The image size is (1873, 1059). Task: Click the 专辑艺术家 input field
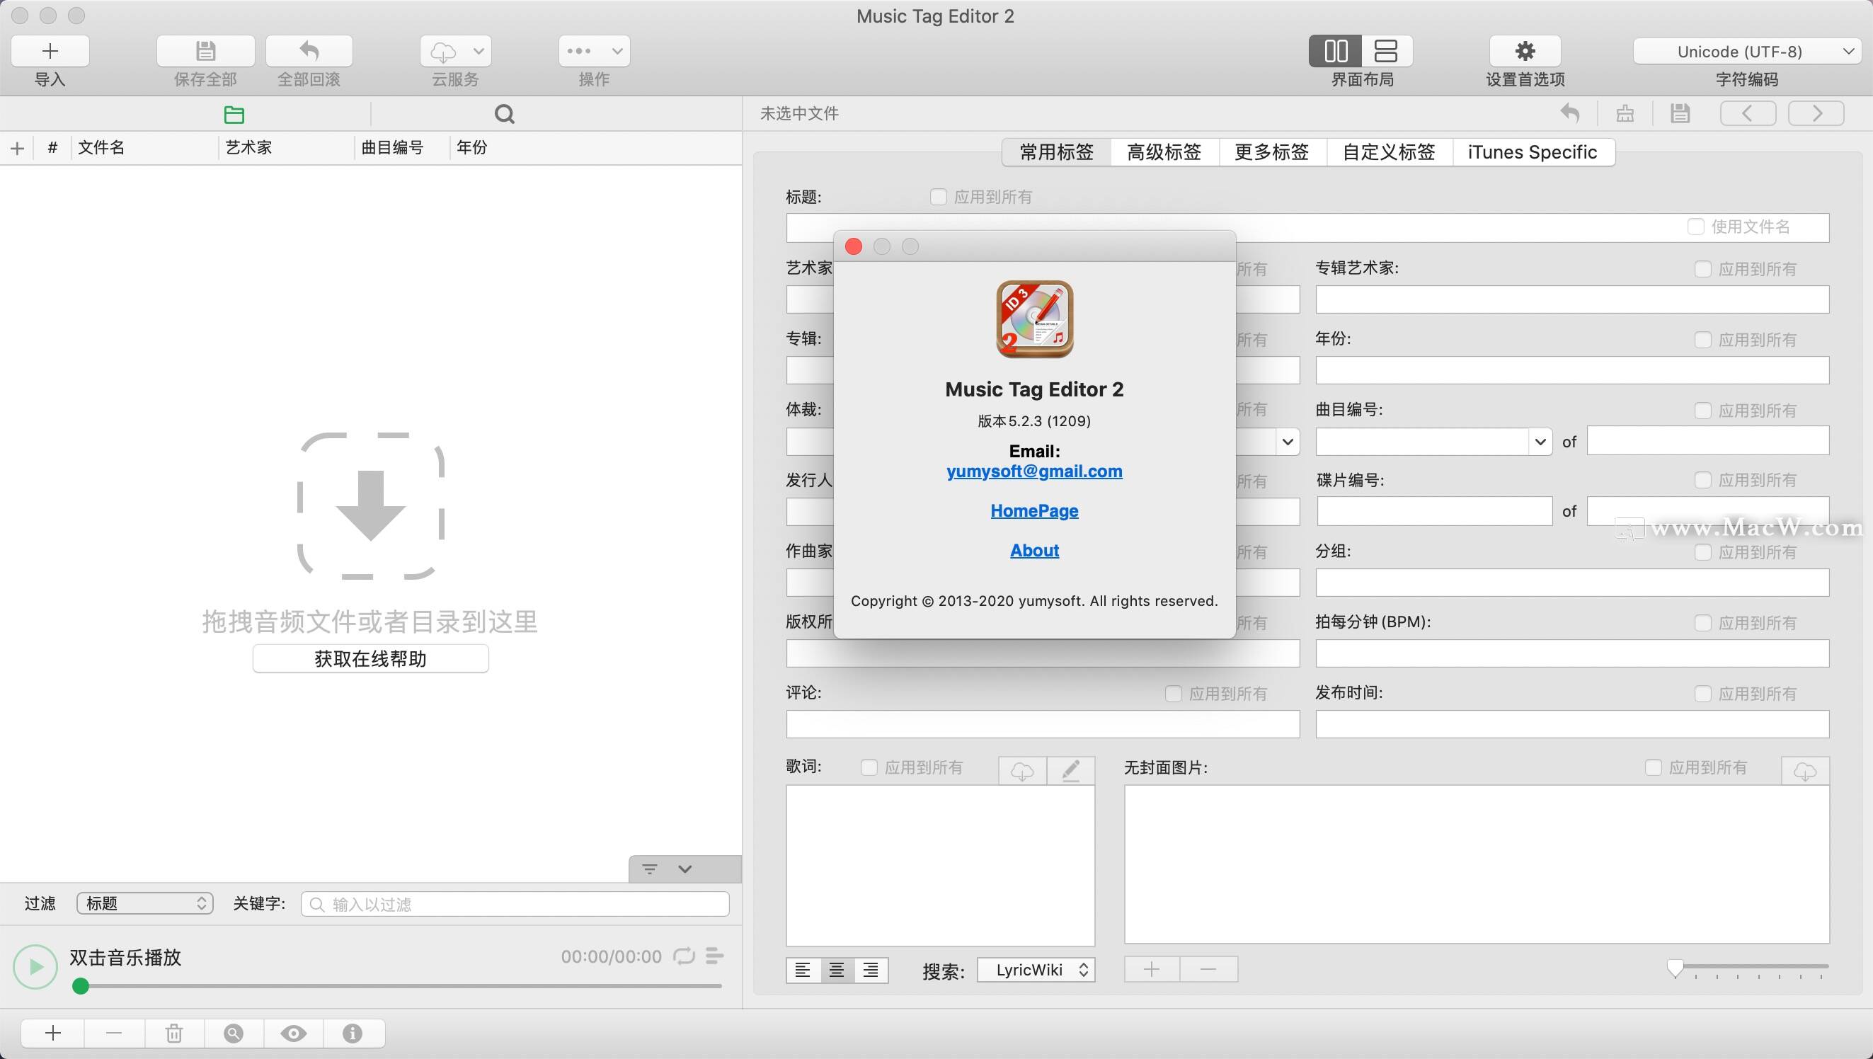1572,299
